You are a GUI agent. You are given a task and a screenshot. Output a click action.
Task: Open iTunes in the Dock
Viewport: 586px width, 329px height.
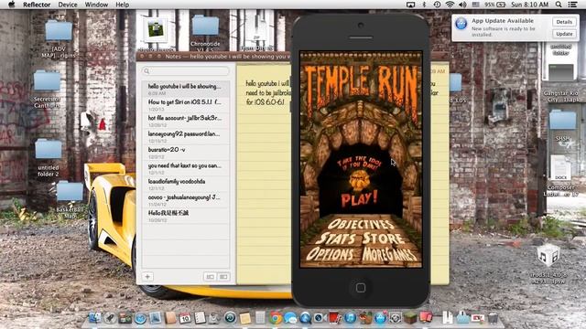[350, 318]
